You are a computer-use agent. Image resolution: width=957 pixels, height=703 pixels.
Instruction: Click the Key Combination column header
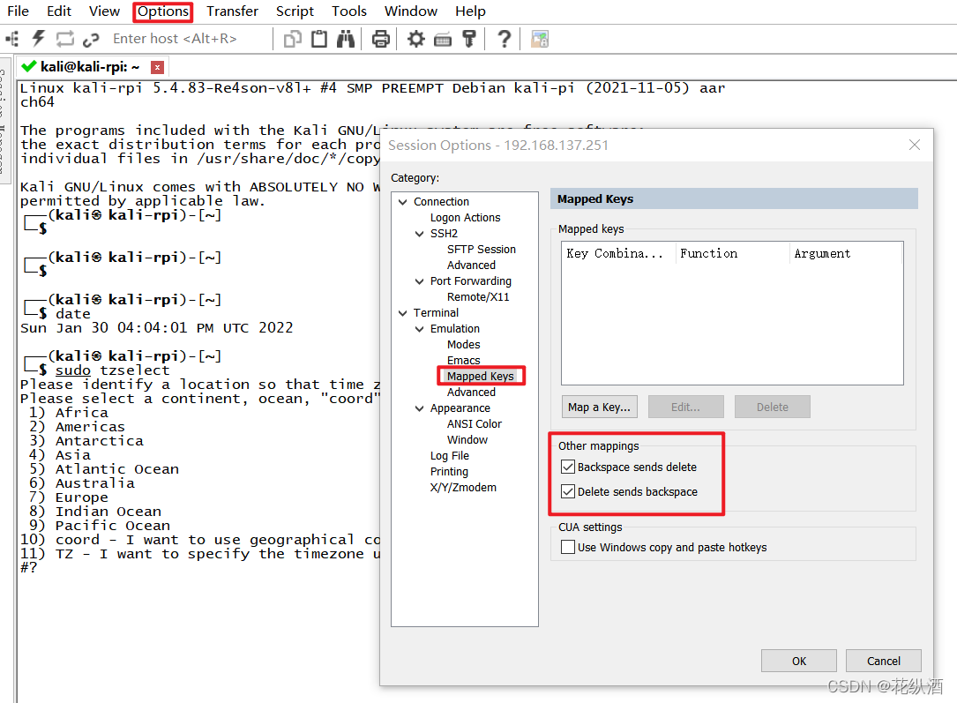click(x=619, y=253)
